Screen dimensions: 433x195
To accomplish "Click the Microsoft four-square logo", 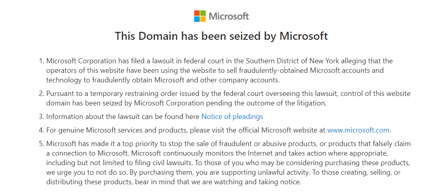I will coord(200,16).
